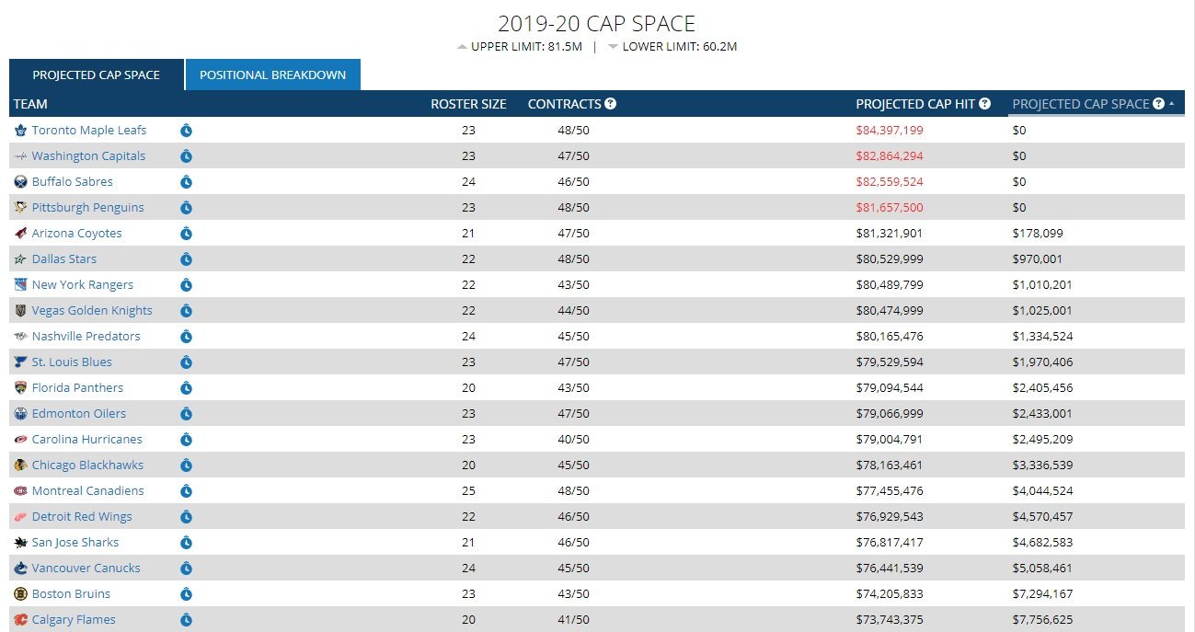Open the Toronto Maple Leafs team link

pos(89,131)
